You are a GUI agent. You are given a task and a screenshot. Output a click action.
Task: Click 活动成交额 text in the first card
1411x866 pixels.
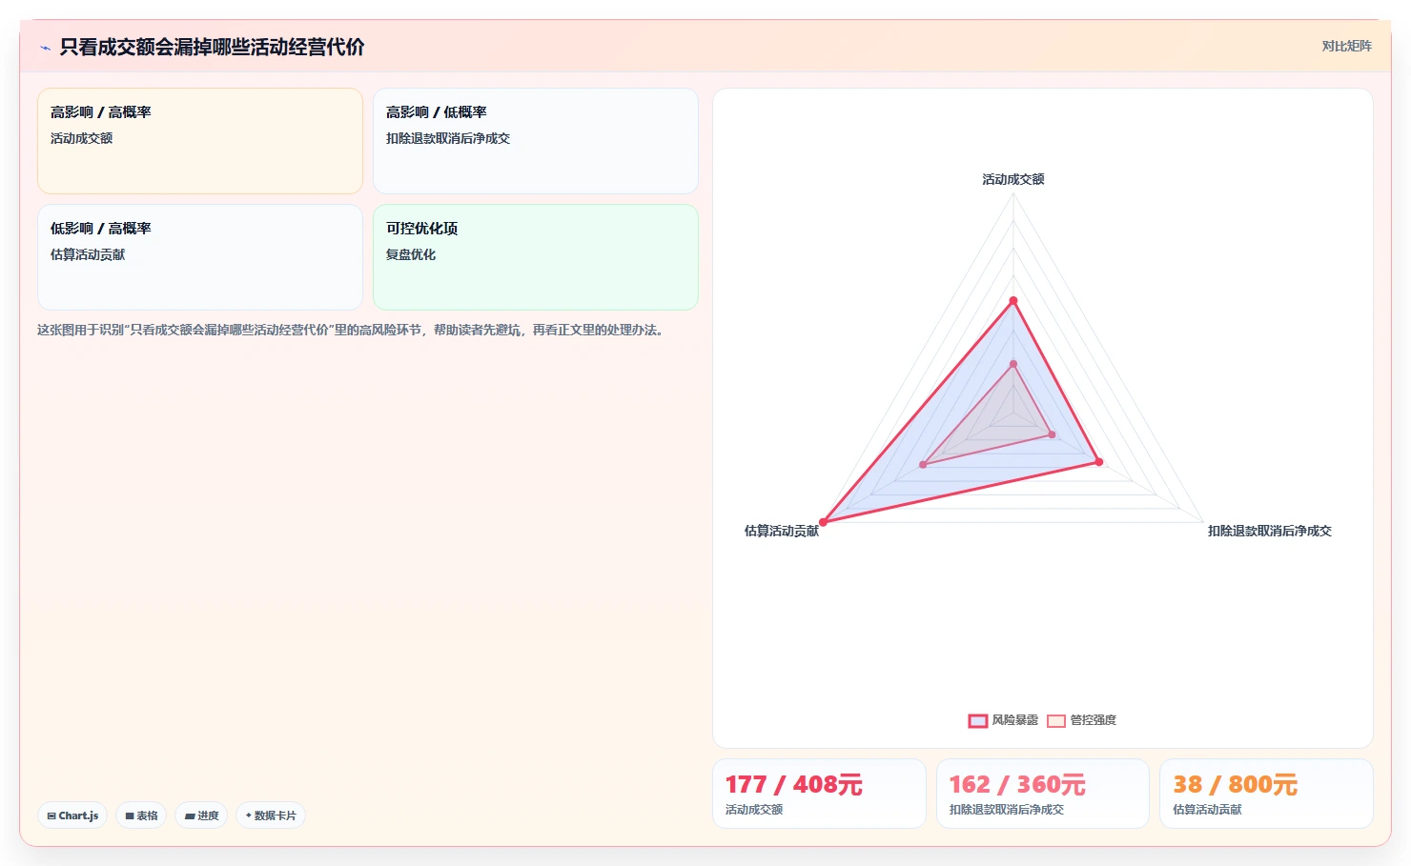coord(81,138)
